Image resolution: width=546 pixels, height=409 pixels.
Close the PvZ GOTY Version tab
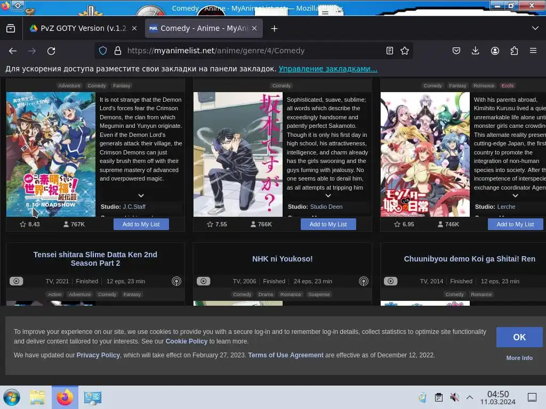134,28
